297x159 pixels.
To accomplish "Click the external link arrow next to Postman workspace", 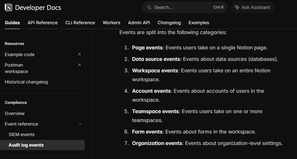I will pos(79,65).
